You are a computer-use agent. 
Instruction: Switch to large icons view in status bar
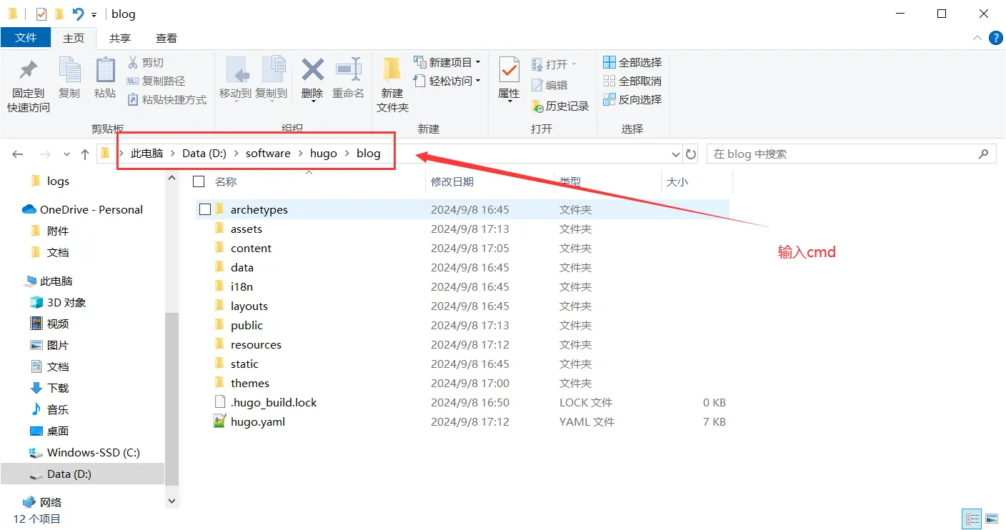coord(992,519)
